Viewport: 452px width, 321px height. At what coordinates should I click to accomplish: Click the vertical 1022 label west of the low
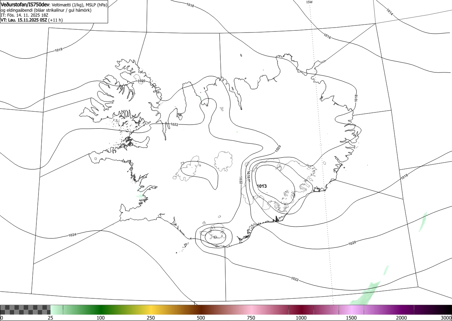[240, 180]
